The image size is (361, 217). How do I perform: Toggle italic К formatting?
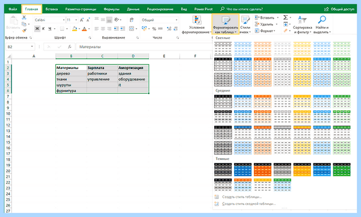(43, 29)
